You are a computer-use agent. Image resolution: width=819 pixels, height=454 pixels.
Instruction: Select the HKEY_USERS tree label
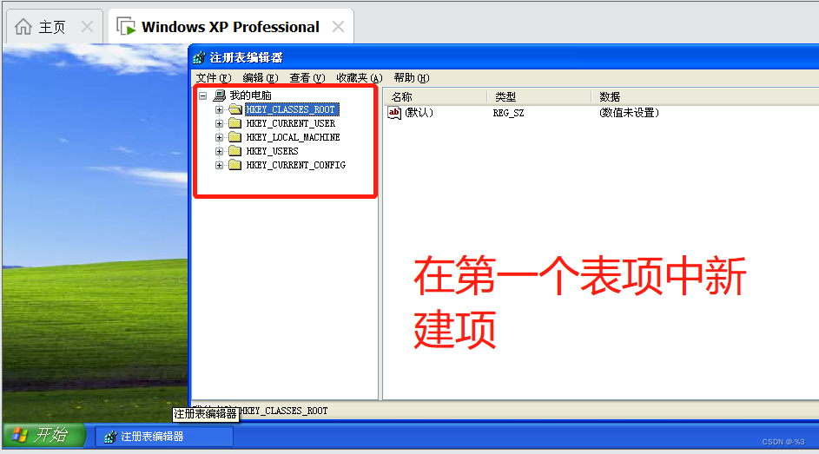[272, 151]
